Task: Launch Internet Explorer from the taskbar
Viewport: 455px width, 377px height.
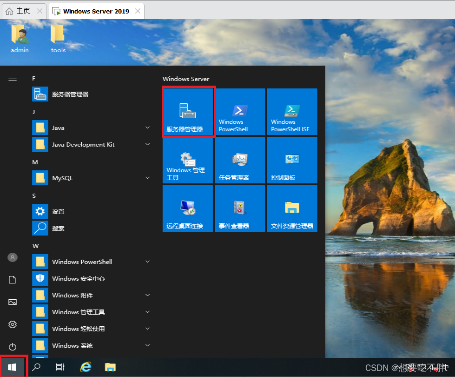Action: point(86,367)
